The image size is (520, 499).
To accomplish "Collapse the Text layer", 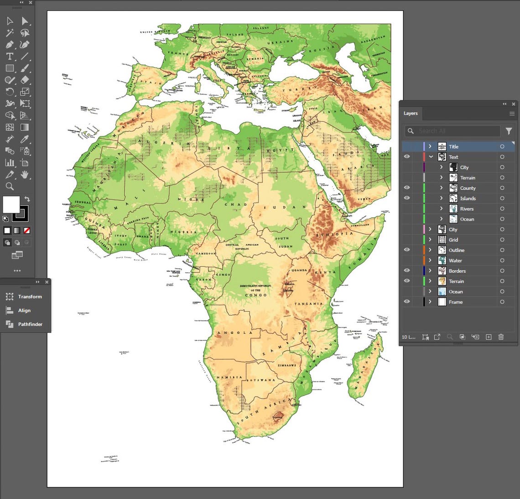I will (x=431, y=157).
